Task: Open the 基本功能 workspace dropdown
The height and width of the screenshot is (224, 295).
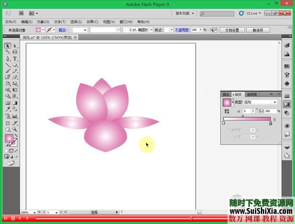Action: pos(185,13)
